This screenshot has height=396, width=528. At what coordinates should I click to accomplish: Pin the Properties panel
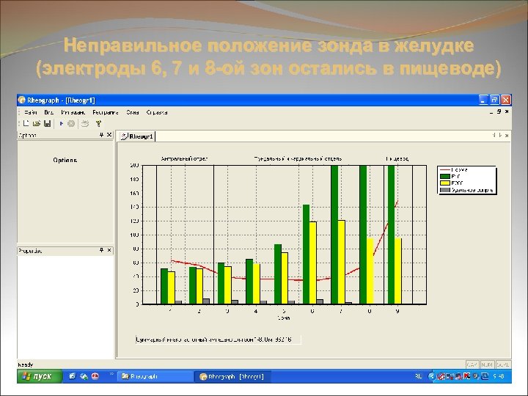(101, 250)
